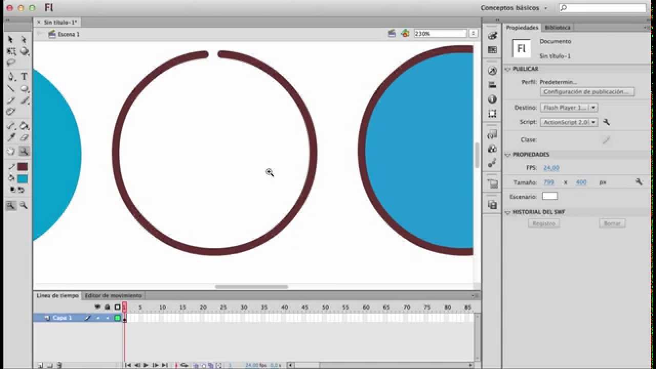This screenshot has height=369, width=656.
Task: Switch to Editor de movimiento tab
Action: coord(113,296)
